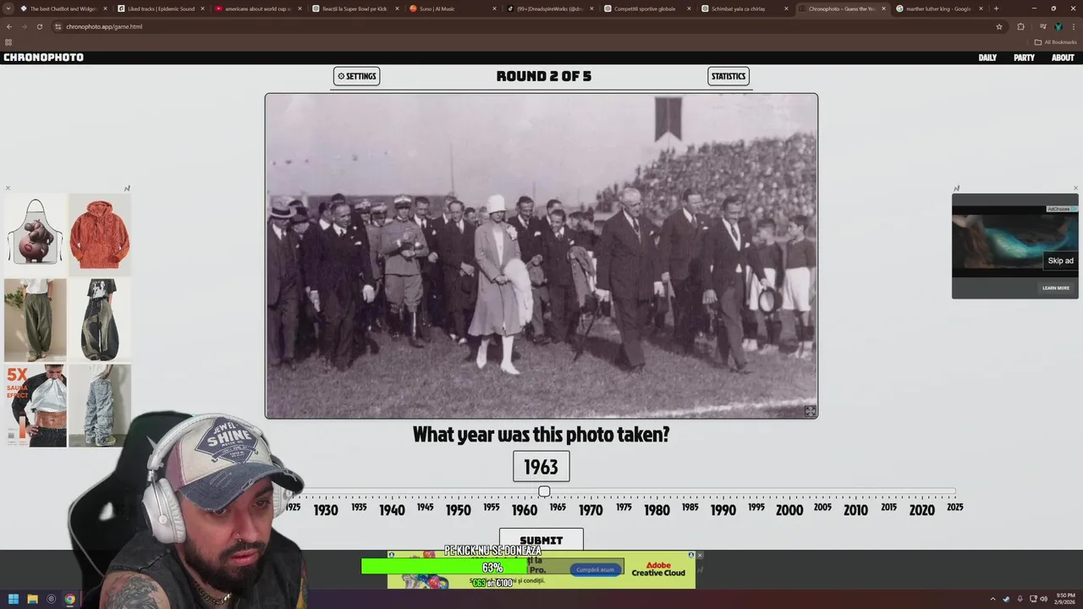Open File Explorer from the taskbar
The width and height of the screenshot is (1083, 609).
click(x=32, y=599)
